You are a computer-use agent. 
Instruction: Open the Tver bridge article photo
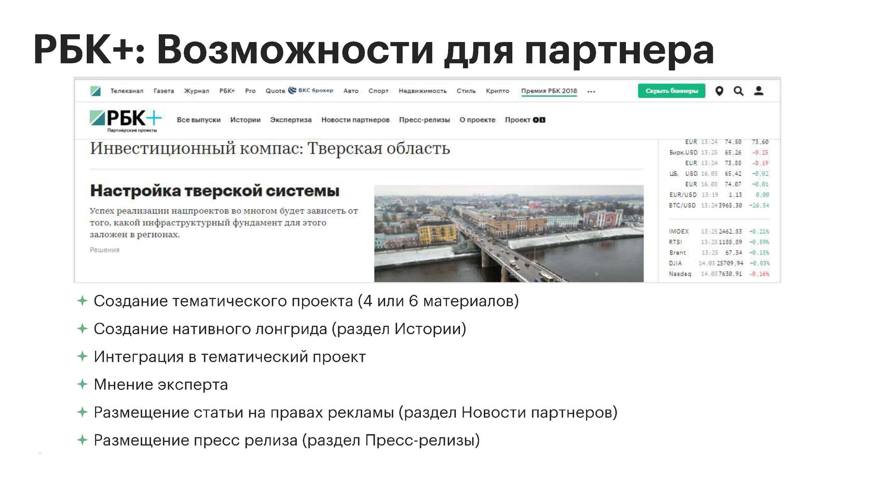point(509,233)
